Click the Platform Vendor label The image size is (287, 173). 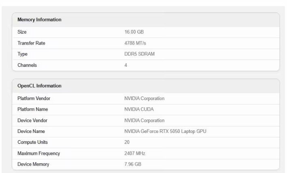(x=34, y=98)
